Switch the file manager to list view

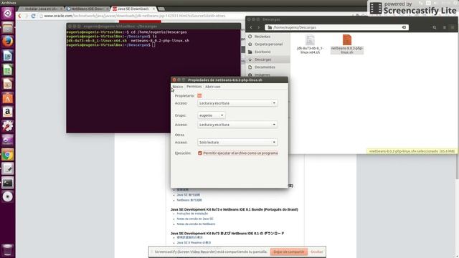coord(444,27)
